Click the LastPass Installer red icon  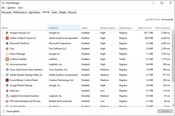click(7, 59)
